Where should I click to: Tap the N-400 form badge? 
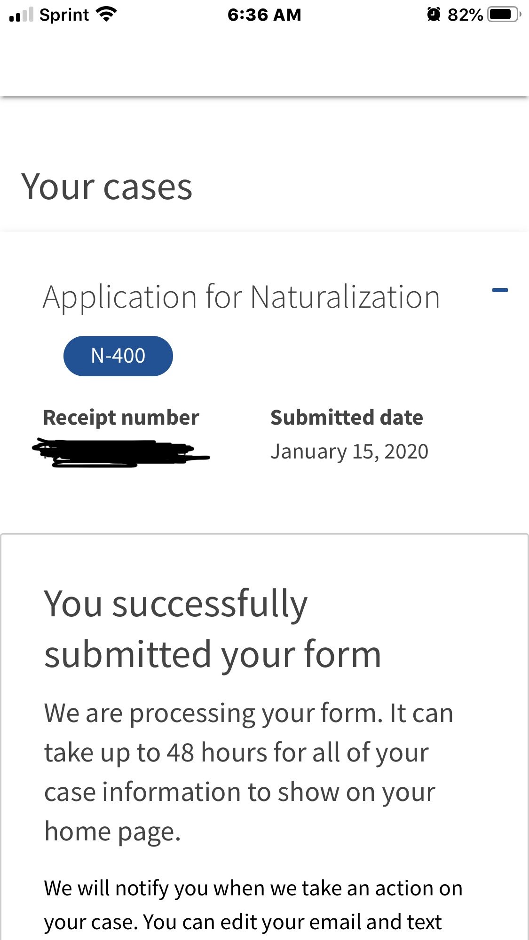click(118, 356)
